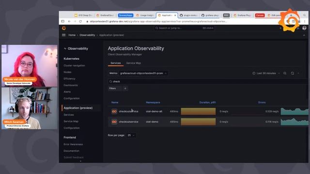Switch to the Service Map tab

134,63
